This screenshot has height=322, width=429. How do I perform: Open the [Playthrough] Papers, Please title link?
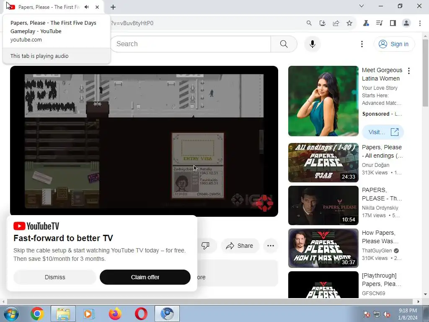(x=381, y=280)
